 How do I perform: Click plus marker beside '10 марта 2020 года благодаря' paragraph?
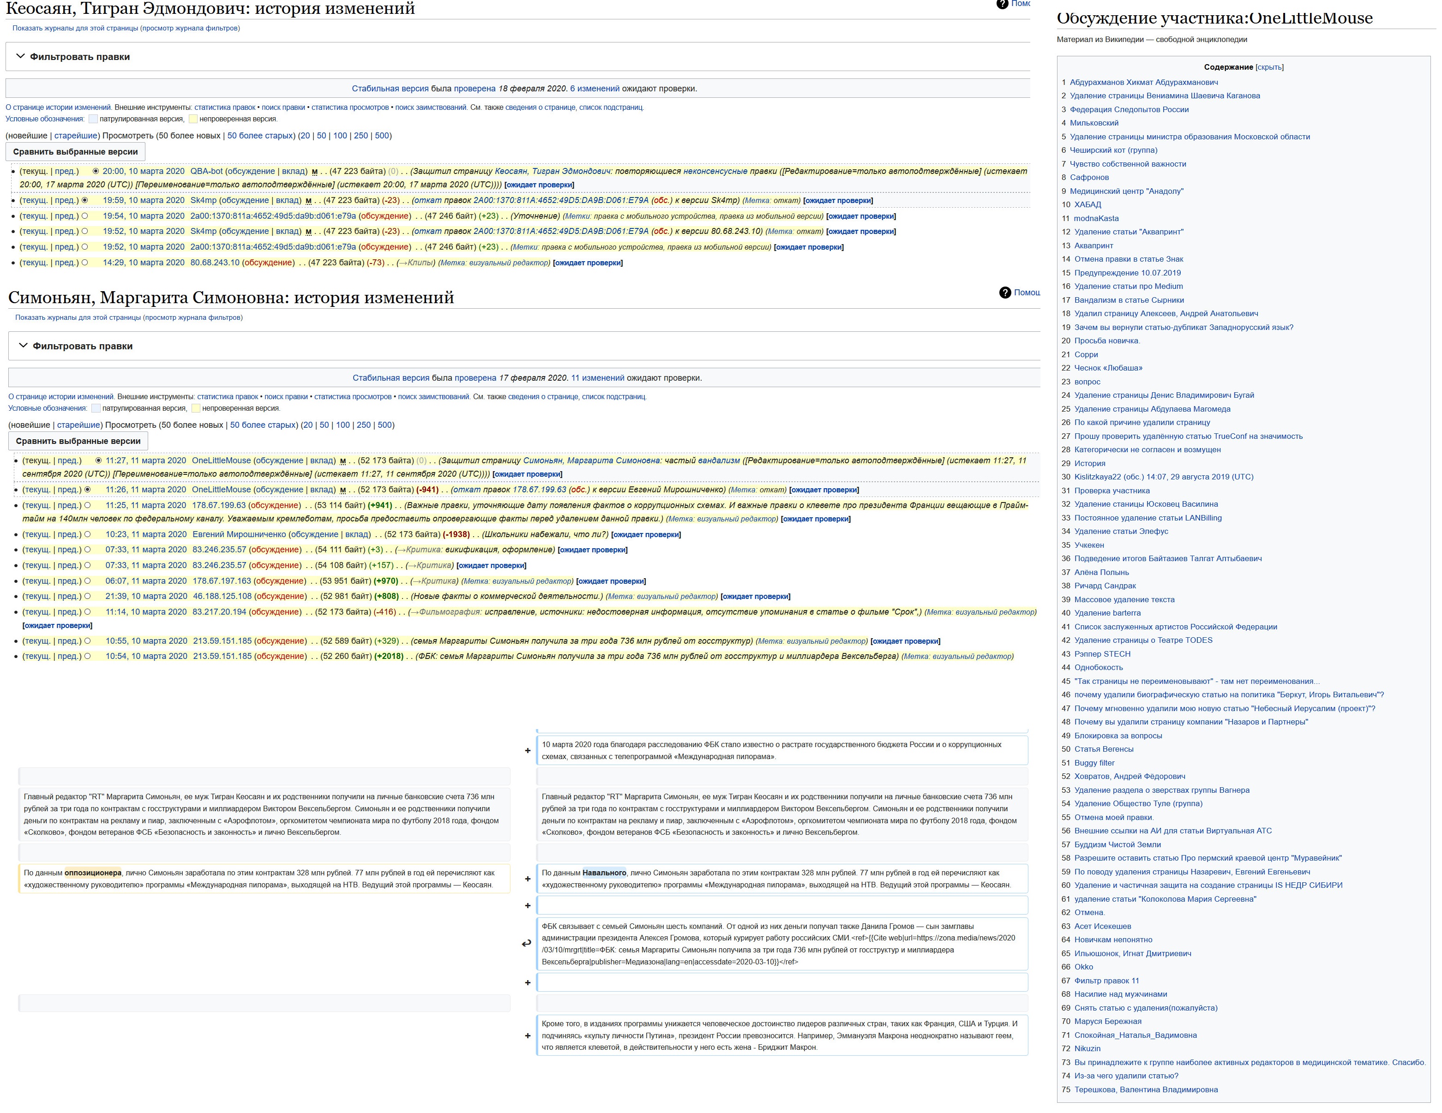pyautogui.click(x=528, y=751)
